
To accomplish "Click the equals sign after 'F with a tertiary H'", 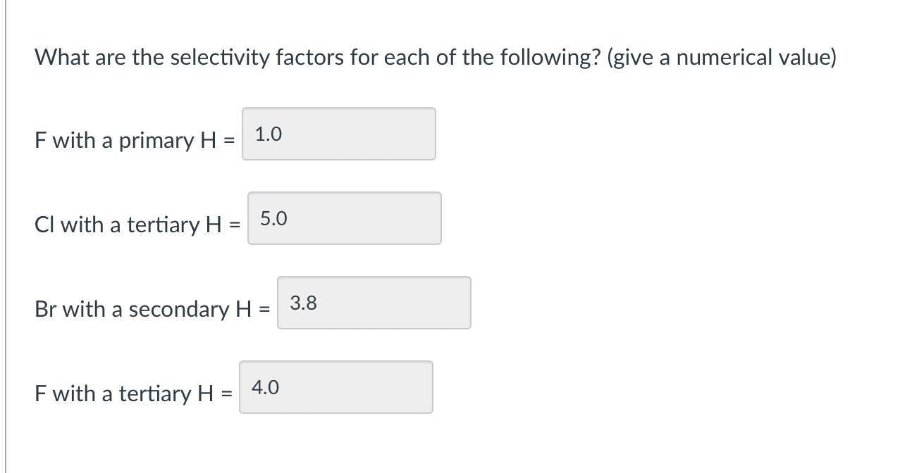I will point(226,394).
